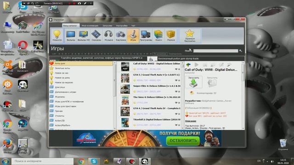294x165 pixels.
Task: Click heart icon on Sniper Elite 4 row
Action: click(176, 92)
